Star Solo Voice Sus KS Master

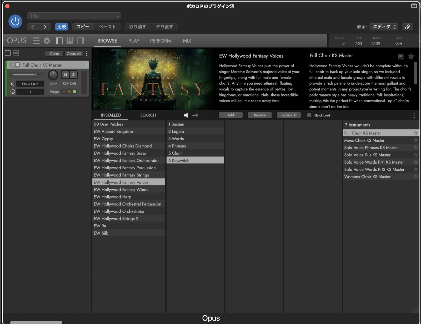(x=416, y=155)
